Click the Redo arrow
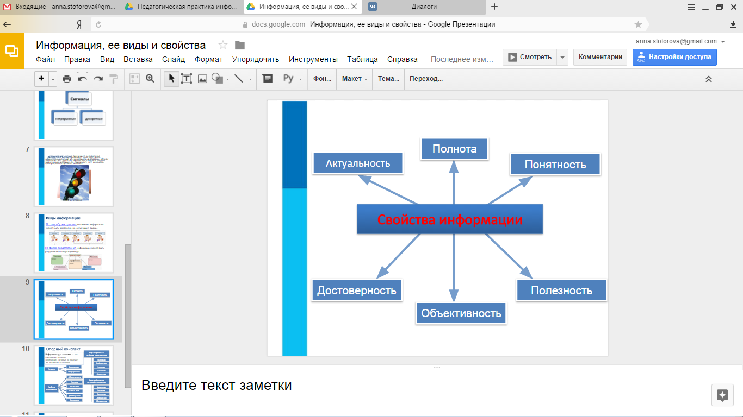Image resolution: width=743 pixels, height=417 pixels. click(98, 79)
